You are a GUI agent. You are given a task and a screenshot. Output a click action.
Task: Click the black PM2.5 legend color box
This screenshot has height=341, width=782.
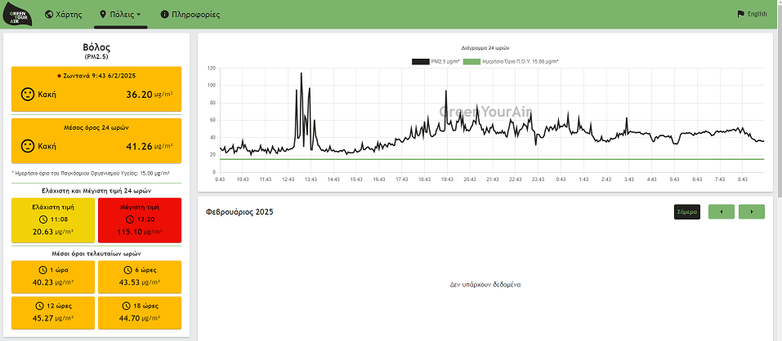coord(421,62)
